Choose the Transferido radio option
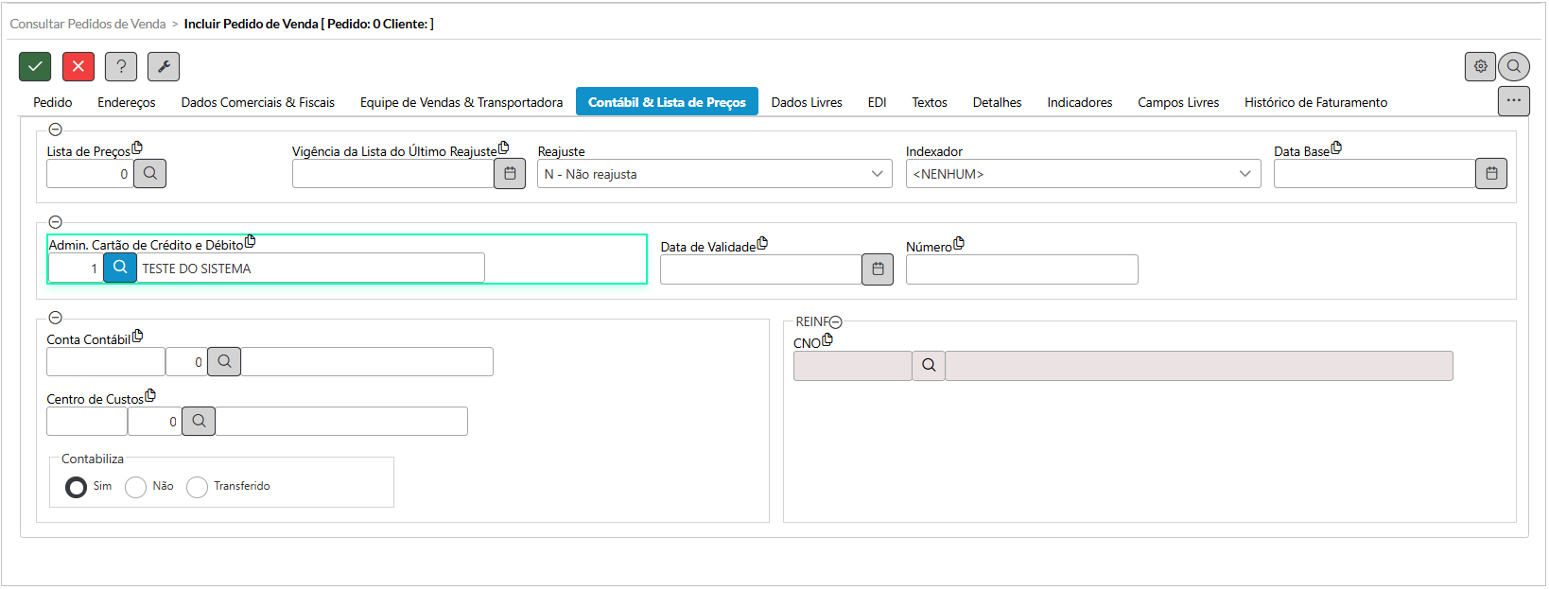The image size is (1549, 589). (x=197, y=487)
